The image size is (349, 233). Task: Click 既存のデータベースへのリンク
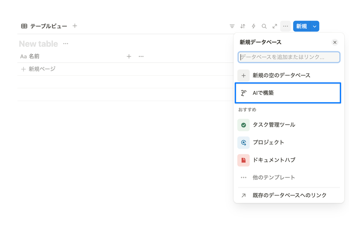(289, 195)
